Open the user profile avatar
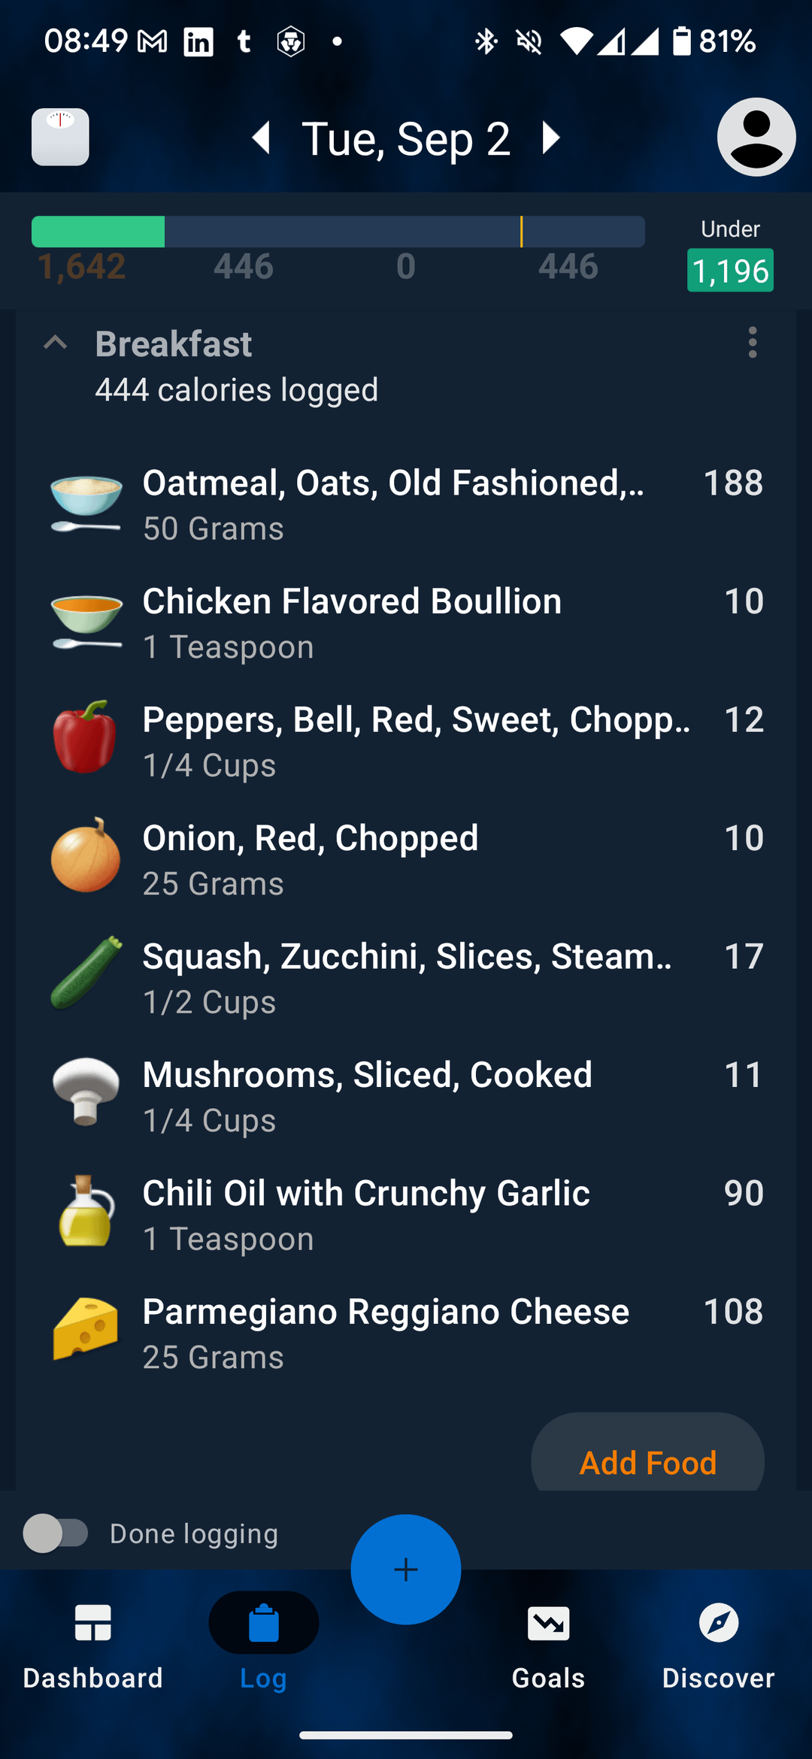This screenshot has height=1759, width=812. pos(756,137)
